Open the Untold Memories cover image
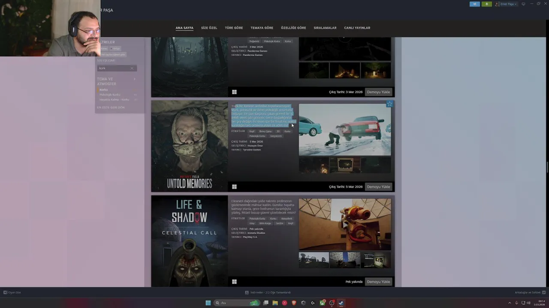The height and width of the screenshot is (308, 549). 190,146
